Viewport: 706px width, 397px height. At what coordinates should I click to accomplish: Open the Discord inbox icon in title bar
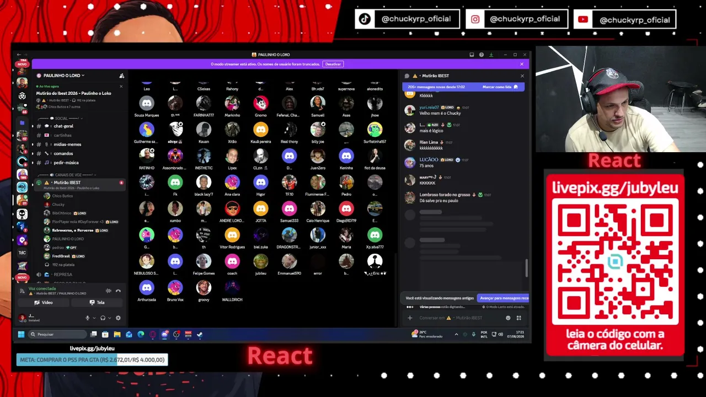pos(472,55)
